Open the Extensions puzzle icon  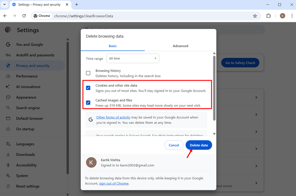coord(268,16)
